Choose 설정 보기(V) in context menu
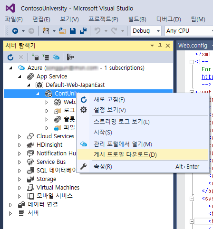 point(143,110)
